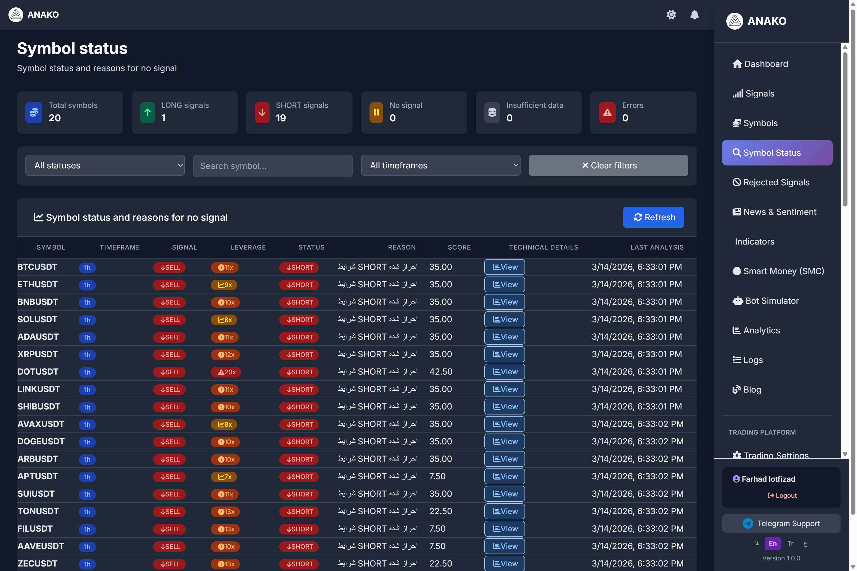Open the settings gear in top bar
This screenshot has height=571, width=857.
[x=671, y=15]
